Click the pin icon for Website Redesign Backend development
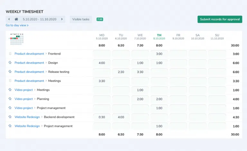Image resolution: width=247 pixels, height=151 pixels. 10,117
